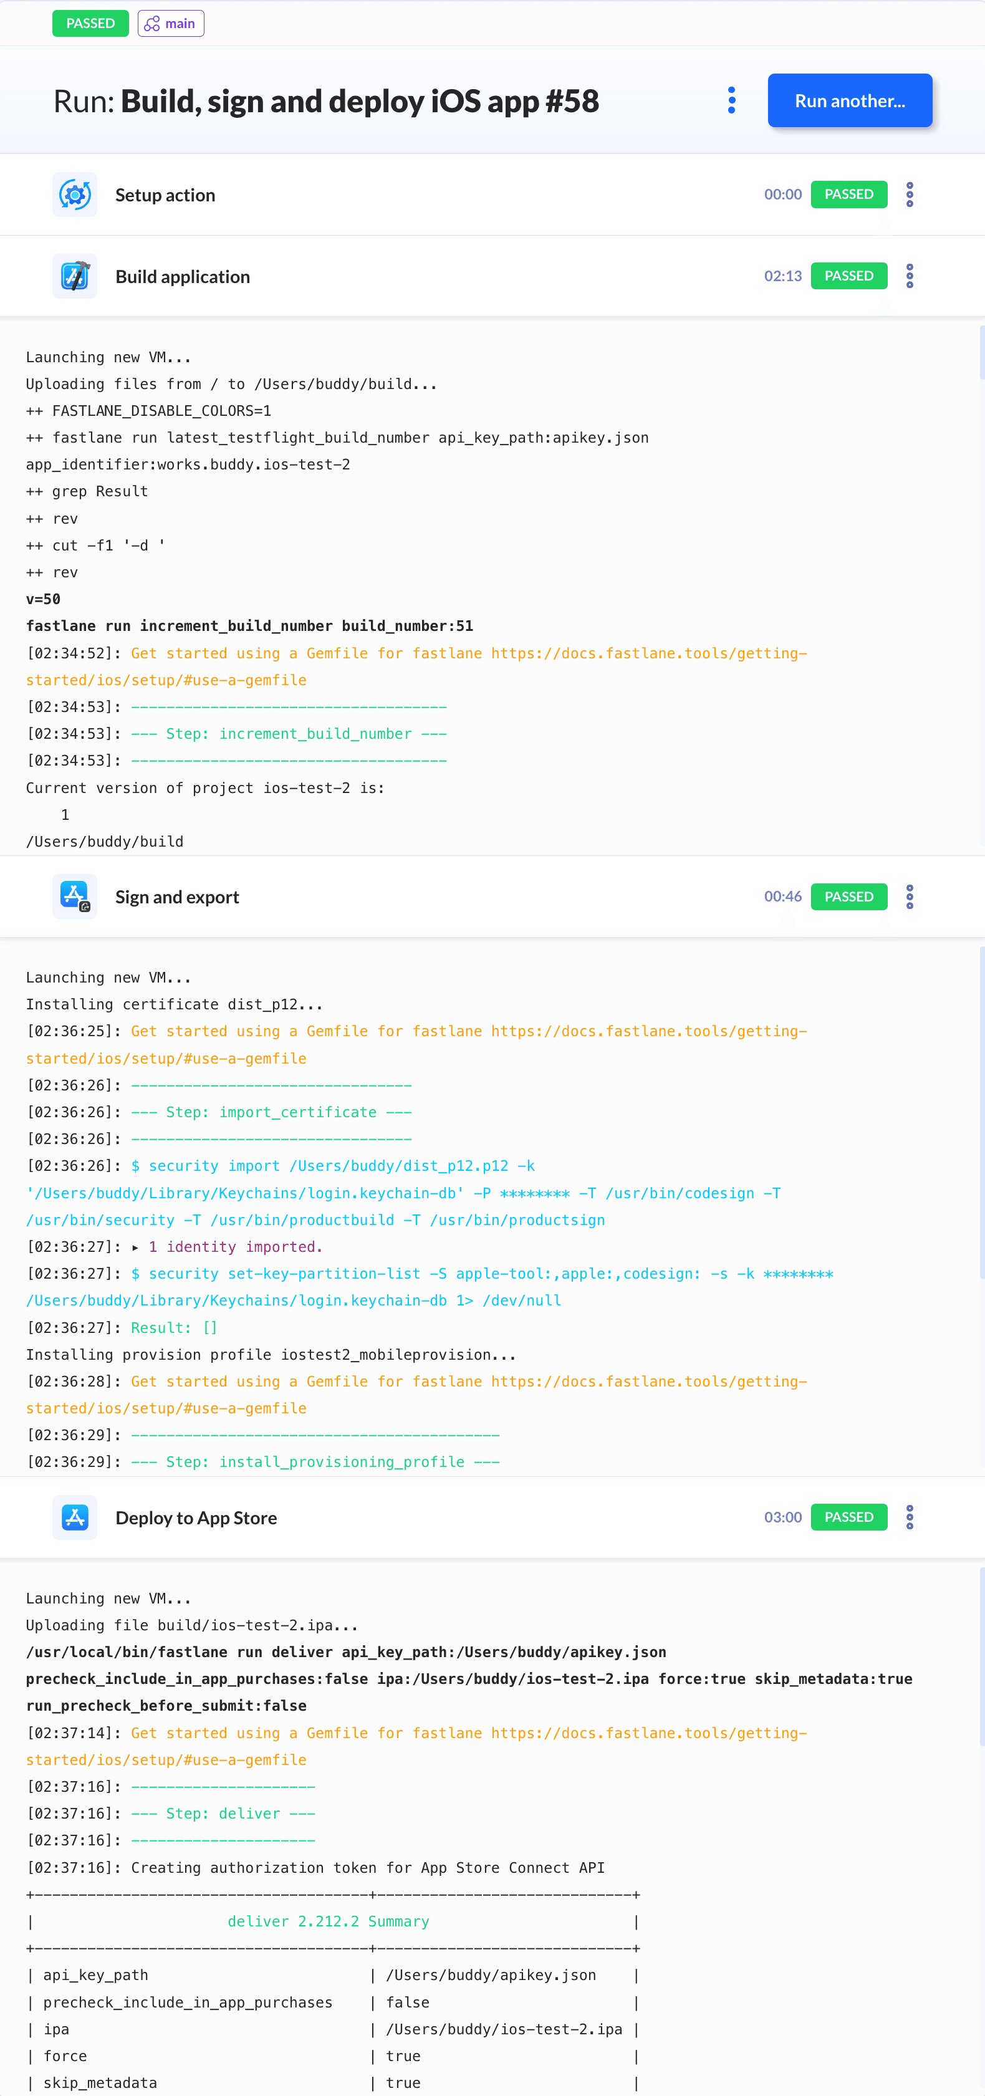Click PASSED badge on Build application row

tap(848, 276)
